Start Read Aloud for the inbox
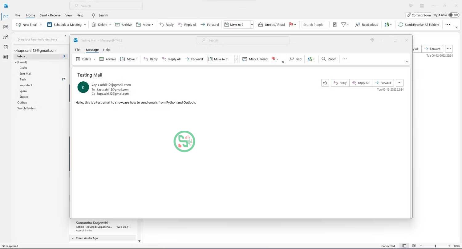This screenshot has width=462, height=249. pyautogui.click(x=367, y=24)
